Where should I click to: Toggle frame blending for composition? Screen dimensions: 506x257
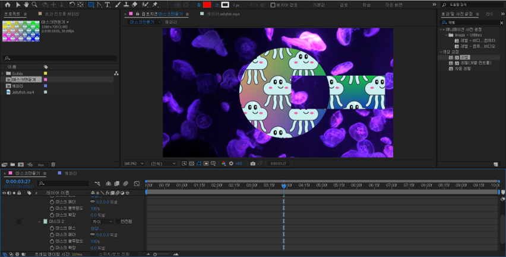pyautogui.click(x=116, y=184)
